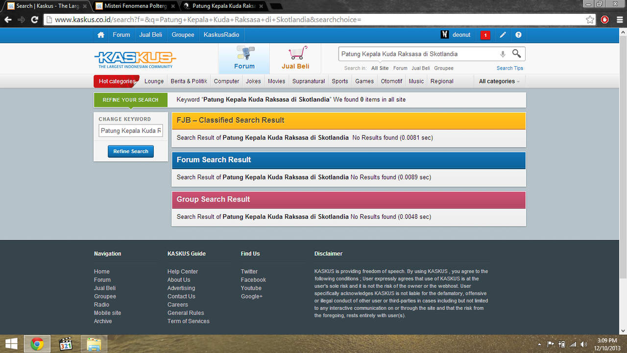Screen dimensions: 627x353
Task: Click the Forum Search Result header
Action: tap(349, 160)
